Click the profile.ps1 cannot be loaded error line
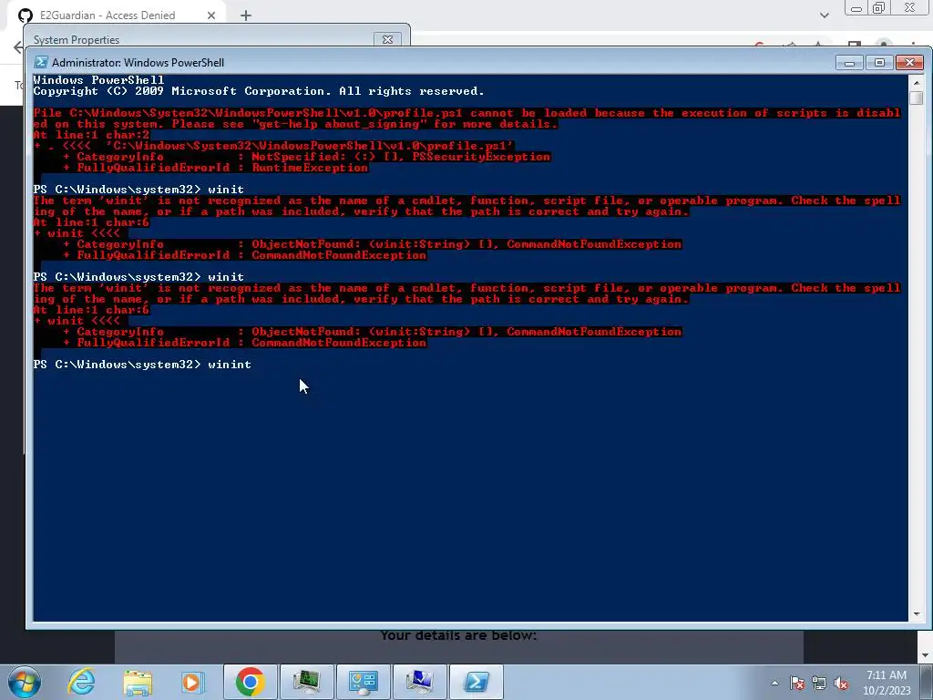The width and height of the screenshot is (933, 700). click(467, 113)
